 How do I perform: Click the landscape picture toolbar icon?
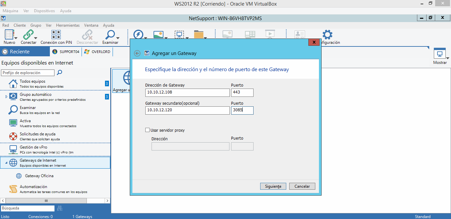tap(158, 35)
